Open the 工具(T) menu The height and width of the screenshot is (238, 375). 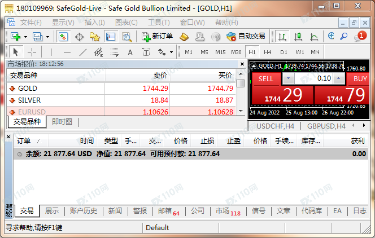(159, 23)
